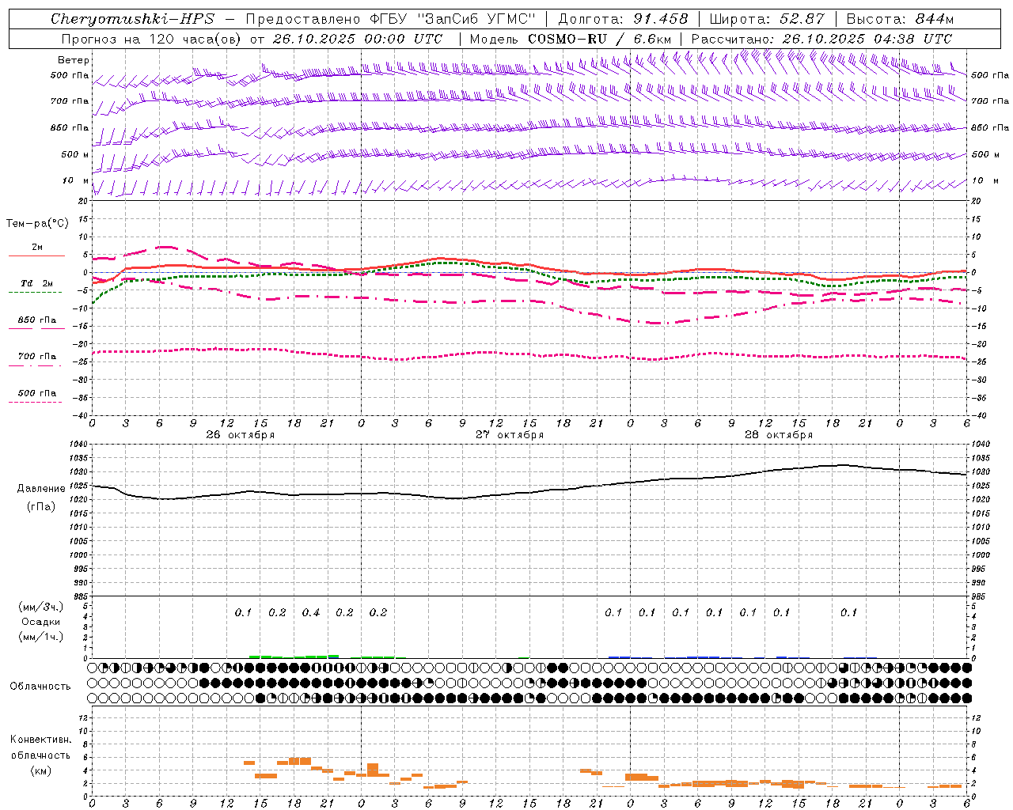Image resolution: width=1013 pixels, height=810 pixels.
Task: Select the (мм/1ч.) precipitation unit label
Action: pos(41,637)
